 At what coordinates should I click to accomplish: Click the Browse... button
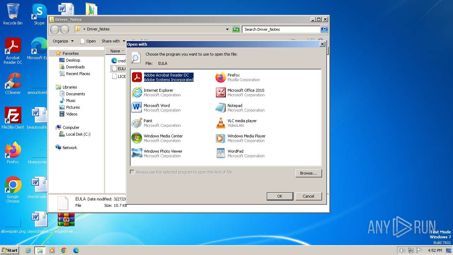click(x=308, y=173)
